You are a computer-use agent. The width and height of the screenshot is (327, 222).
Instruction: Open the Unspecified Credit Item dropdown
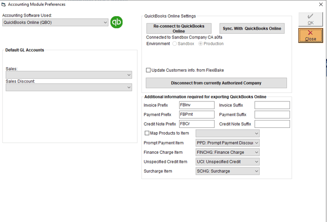(227, 161)
